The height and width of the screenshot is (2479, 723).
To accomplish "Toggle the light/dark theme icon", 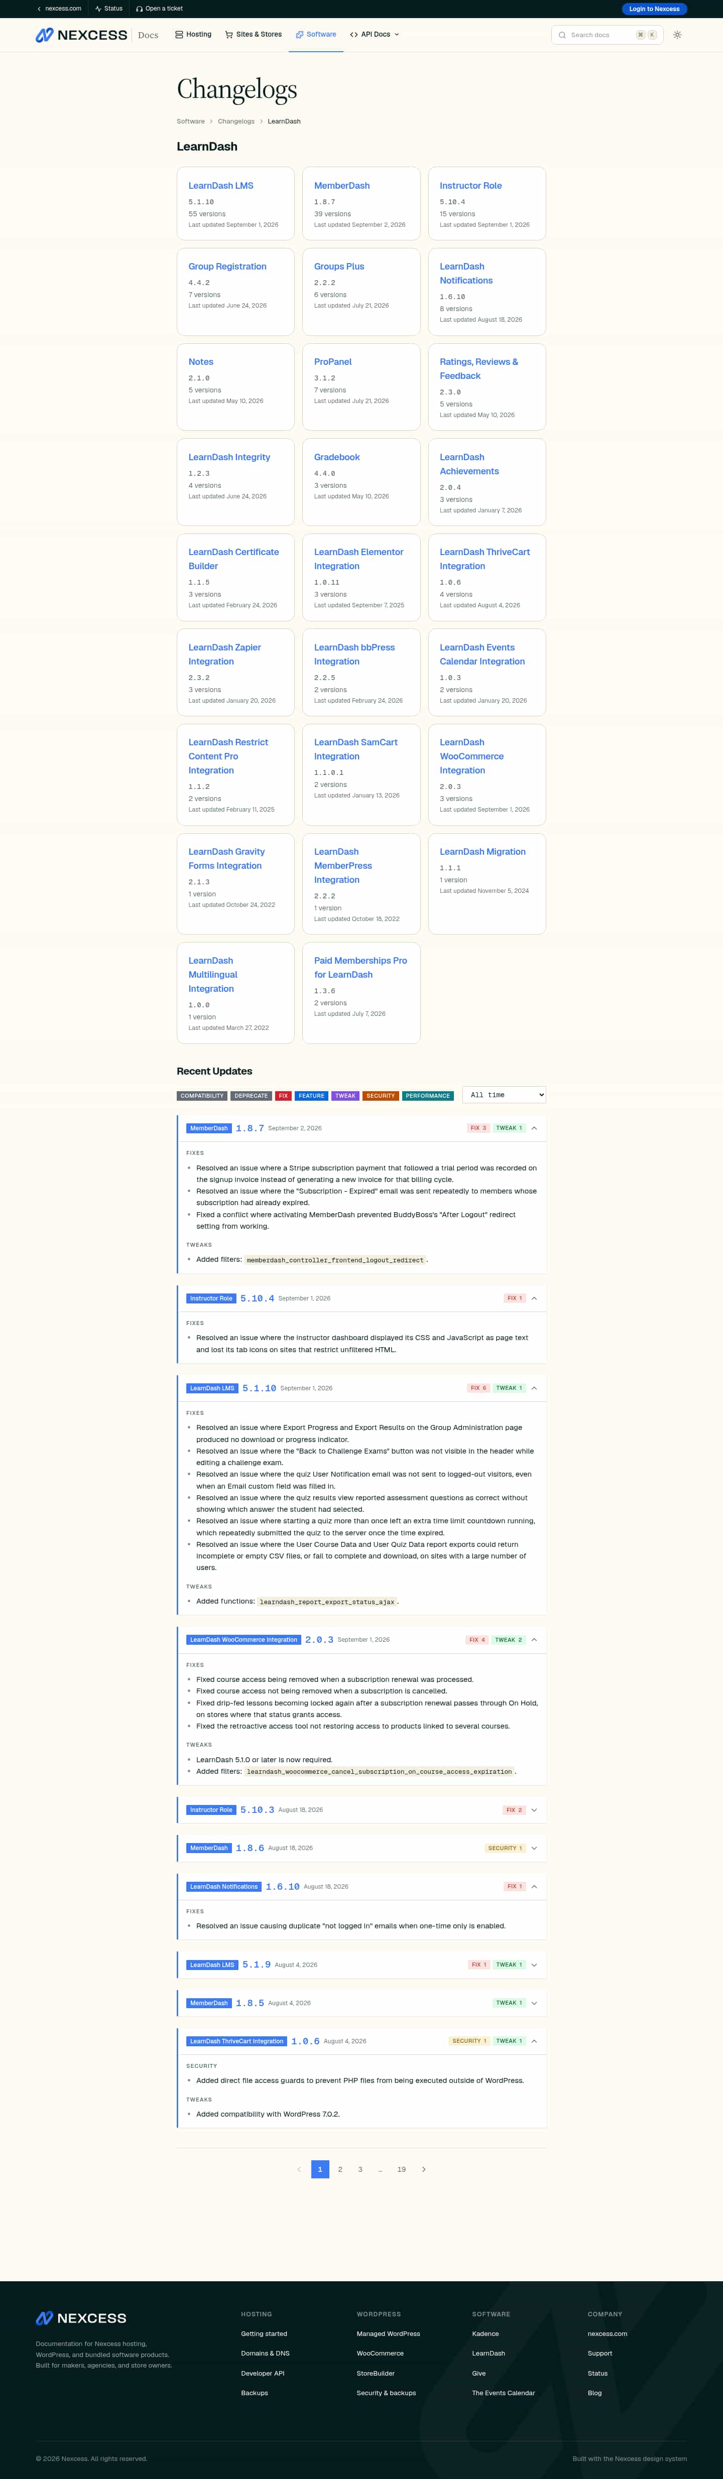I will [x=677, y=35].
